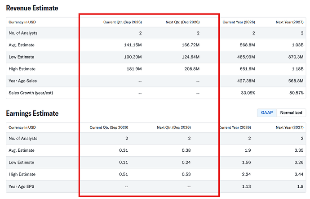Click revenue average estimate 141.15M
The height and width of the screenshot is (199, 310).
[133, 45]
